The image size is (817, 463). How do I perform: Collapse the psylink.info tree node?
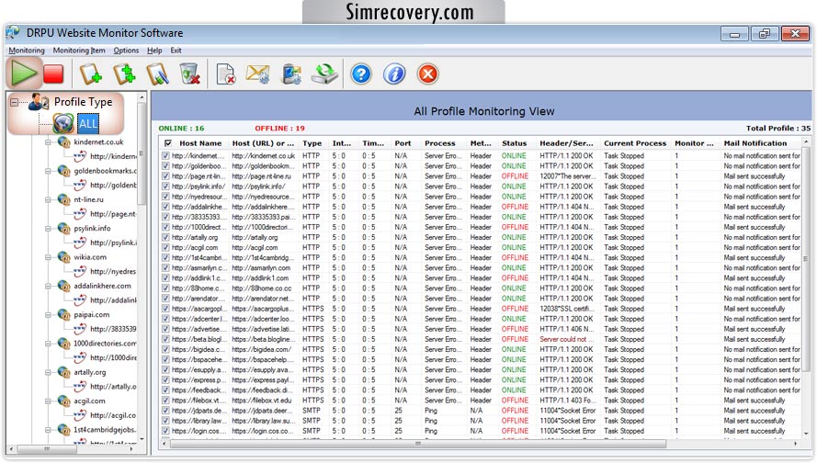click(x=48, y=228)
